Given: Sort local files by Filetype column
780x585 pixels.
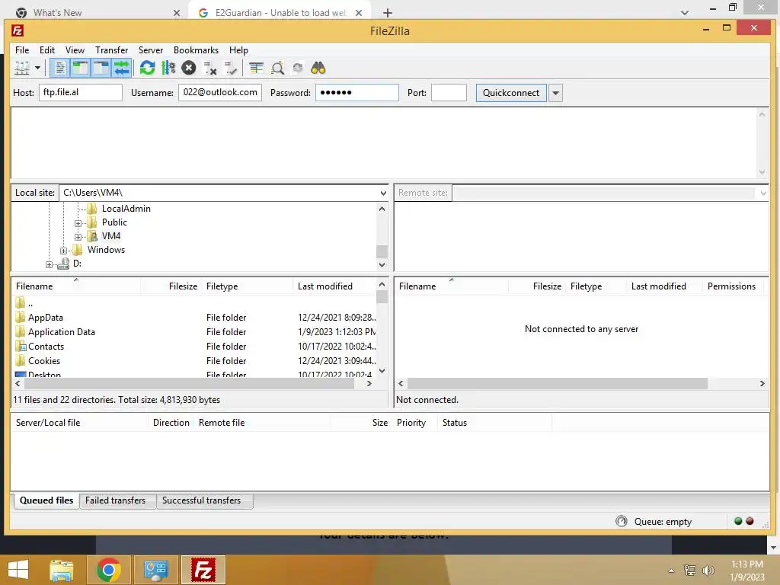Looking at the screenshot, I should [x=248, y=286].
